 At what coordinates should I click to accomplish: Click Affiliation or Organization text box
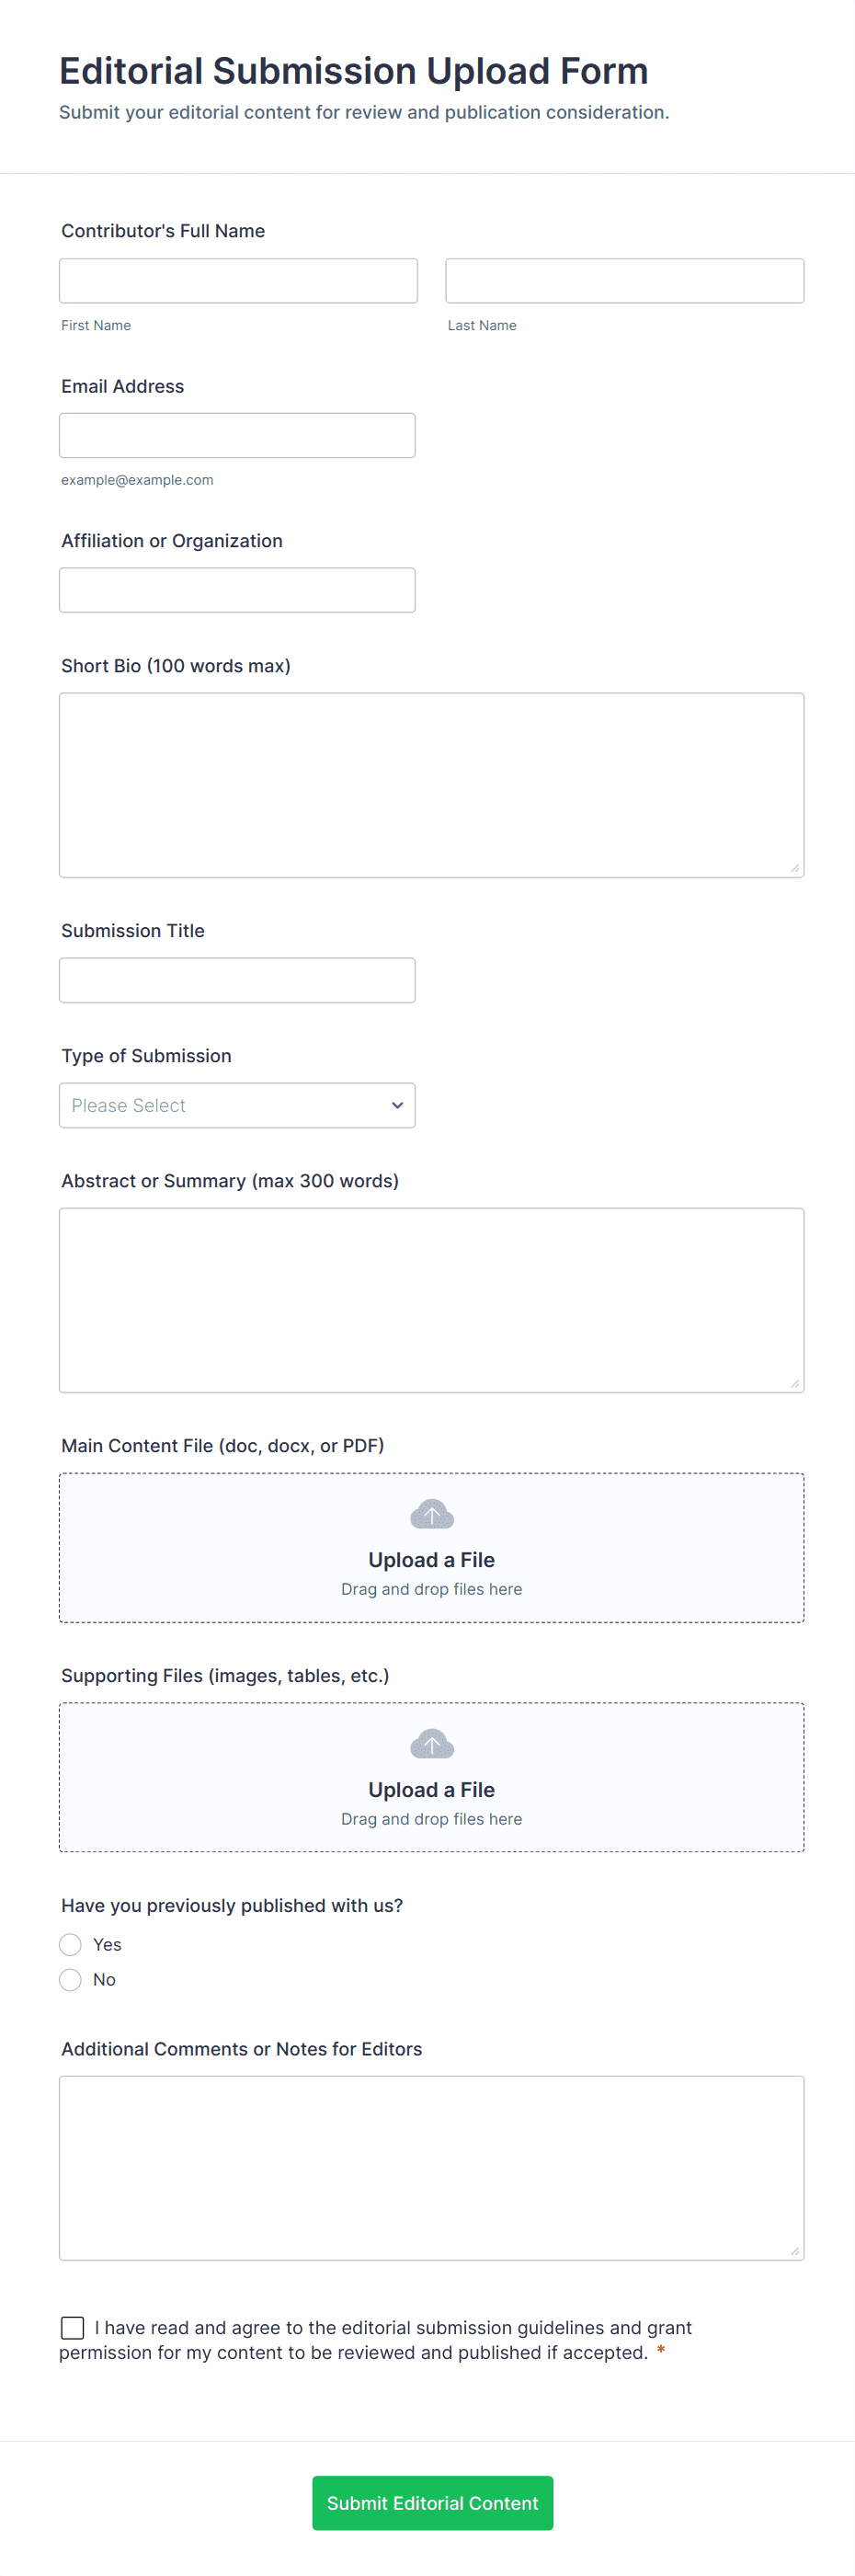(x=237, y=590)
